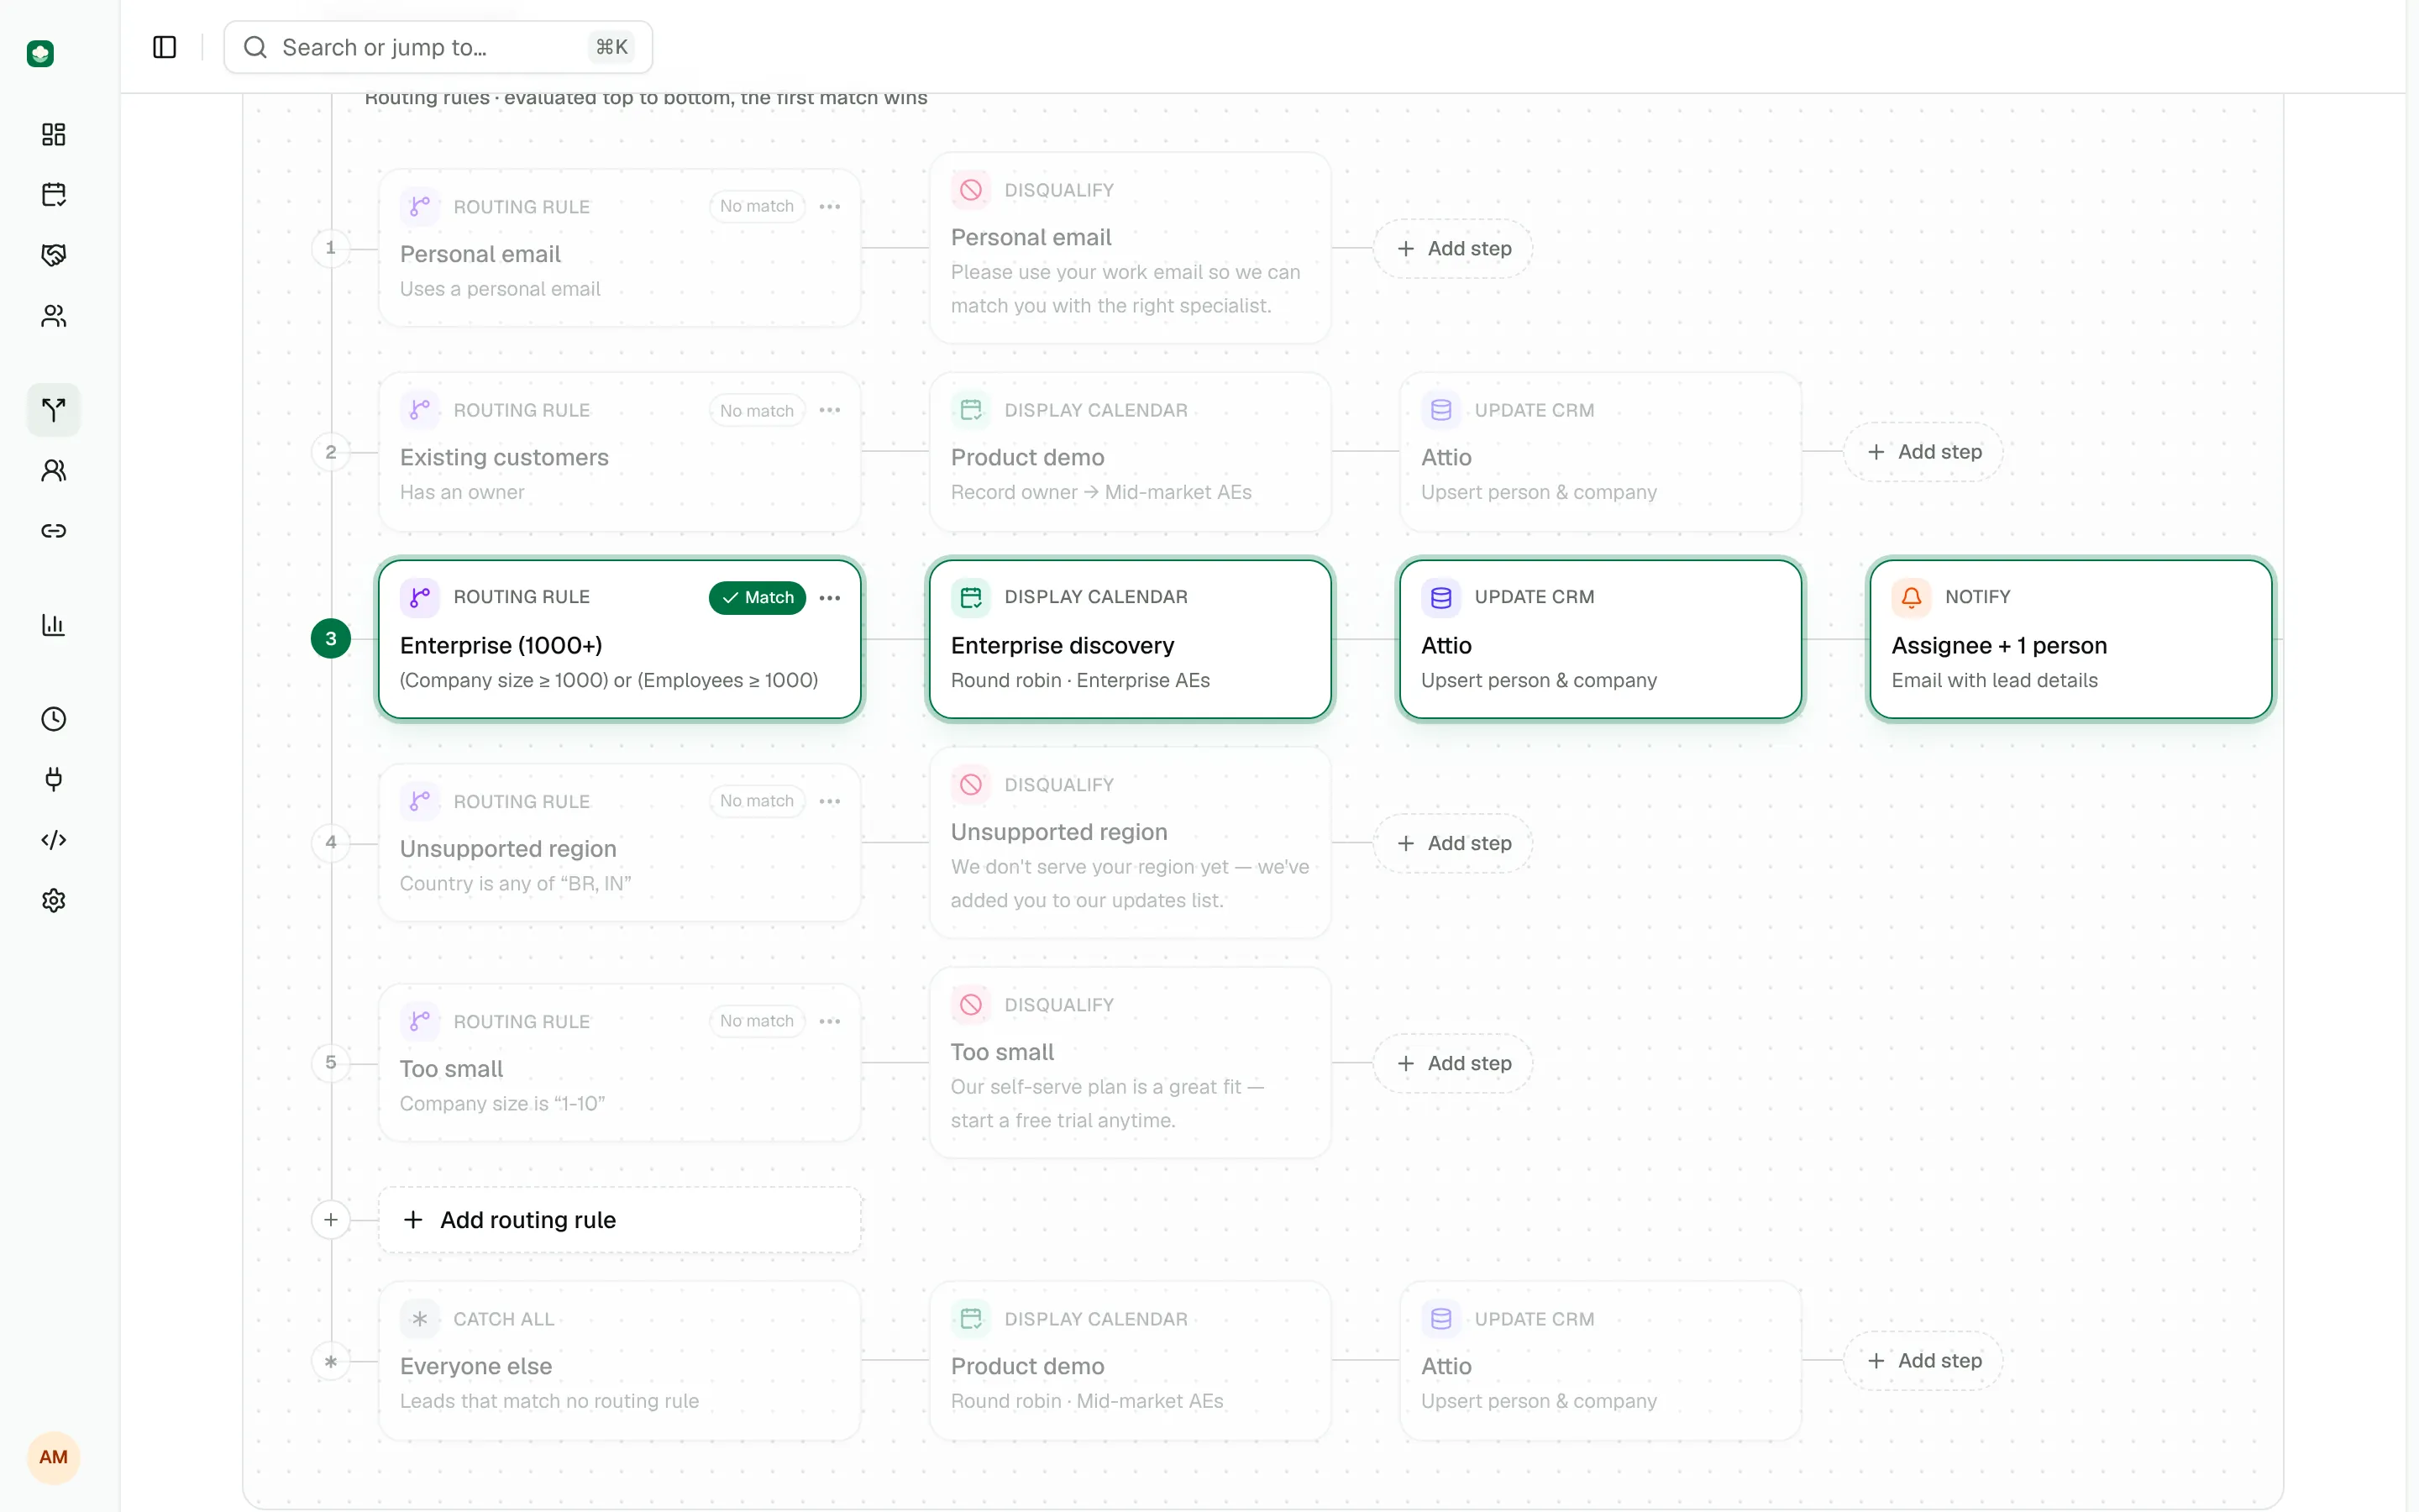The width and height of the screenshot is (2419, 1512).
Task: Click No match badge on Unsupported region rule
Action: coord(757,801)
